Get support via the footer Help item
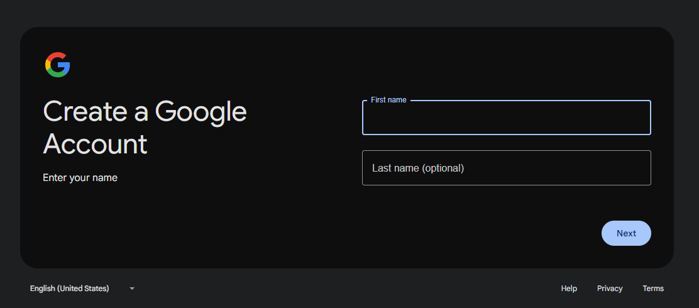Image resolution: width=699 pixels, height=308 pixels. [x=569, y=289]
